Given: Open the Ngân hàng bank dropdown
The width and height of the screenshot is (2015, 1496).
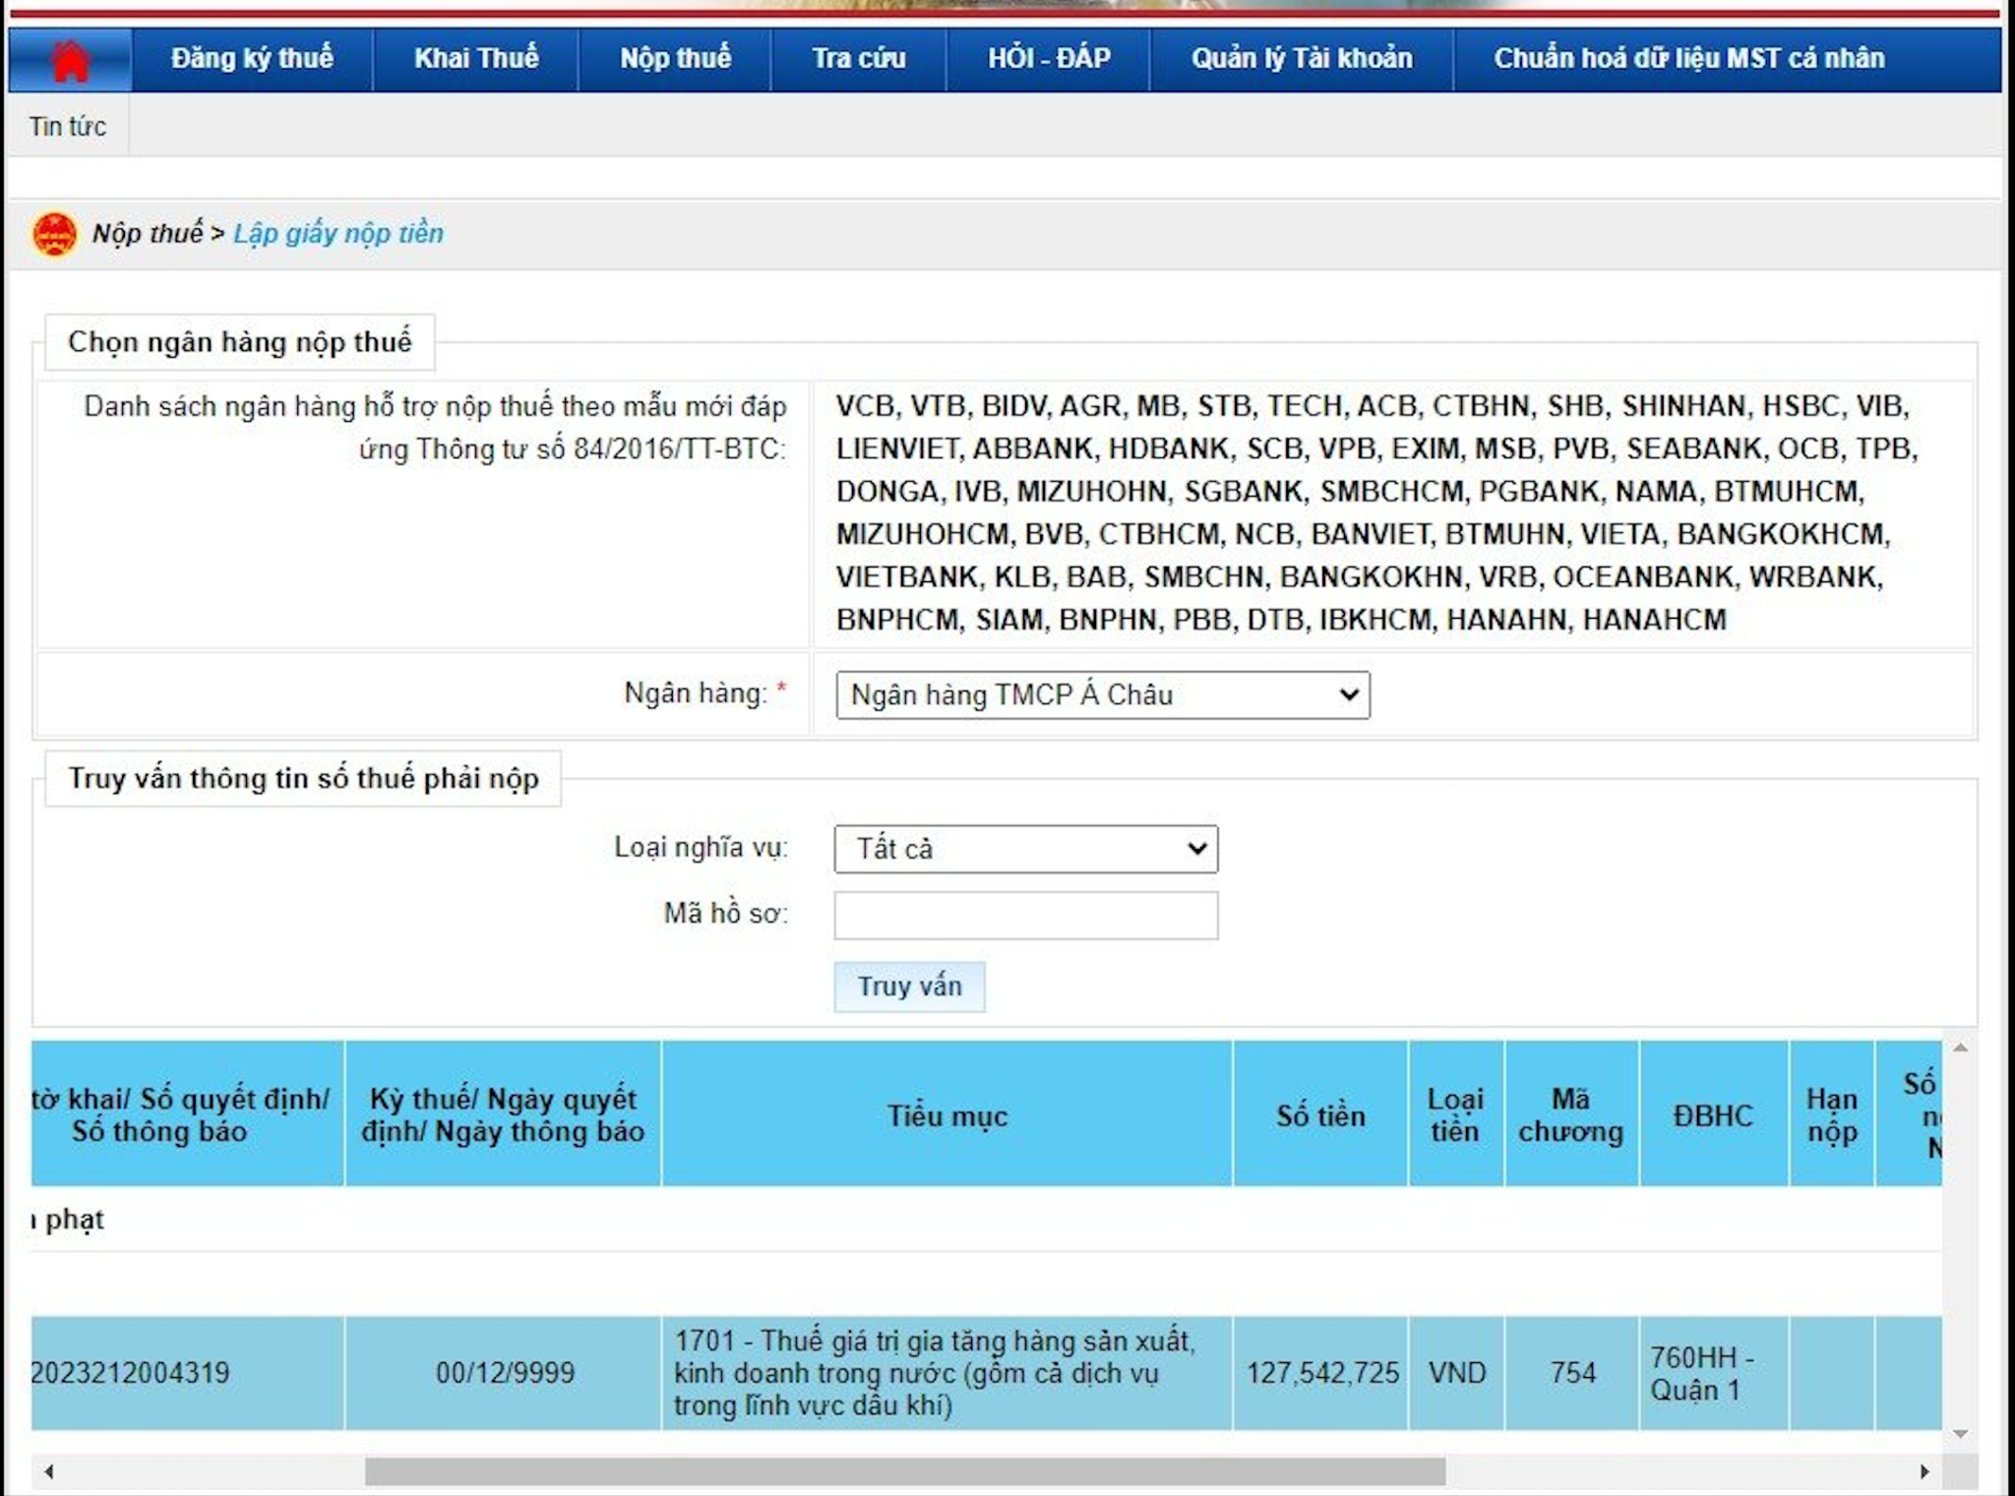Looking at the screenshot, I should 1102,694.
